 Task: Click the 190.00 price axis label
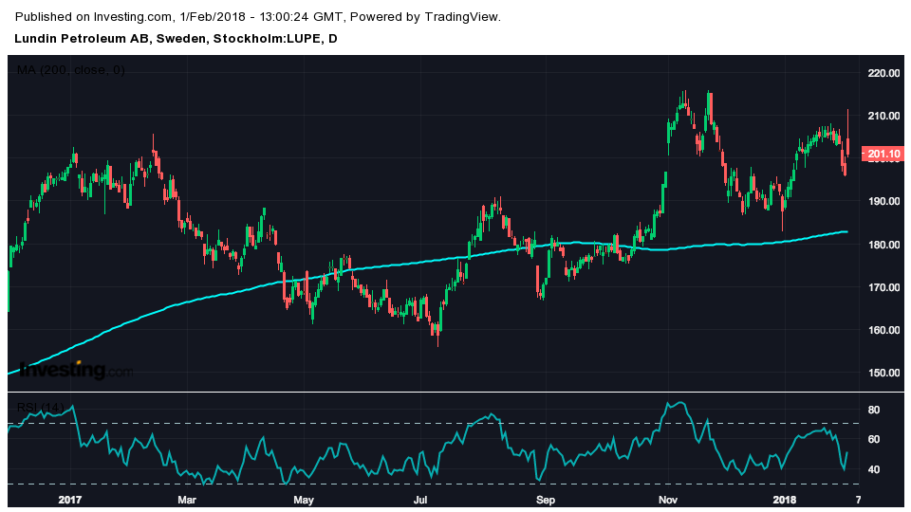point(883,201)
